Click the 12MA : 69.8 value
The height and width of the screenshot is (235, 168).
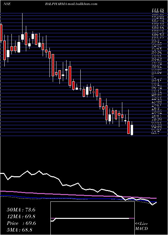pyautogui.click(x=21, y=217)
